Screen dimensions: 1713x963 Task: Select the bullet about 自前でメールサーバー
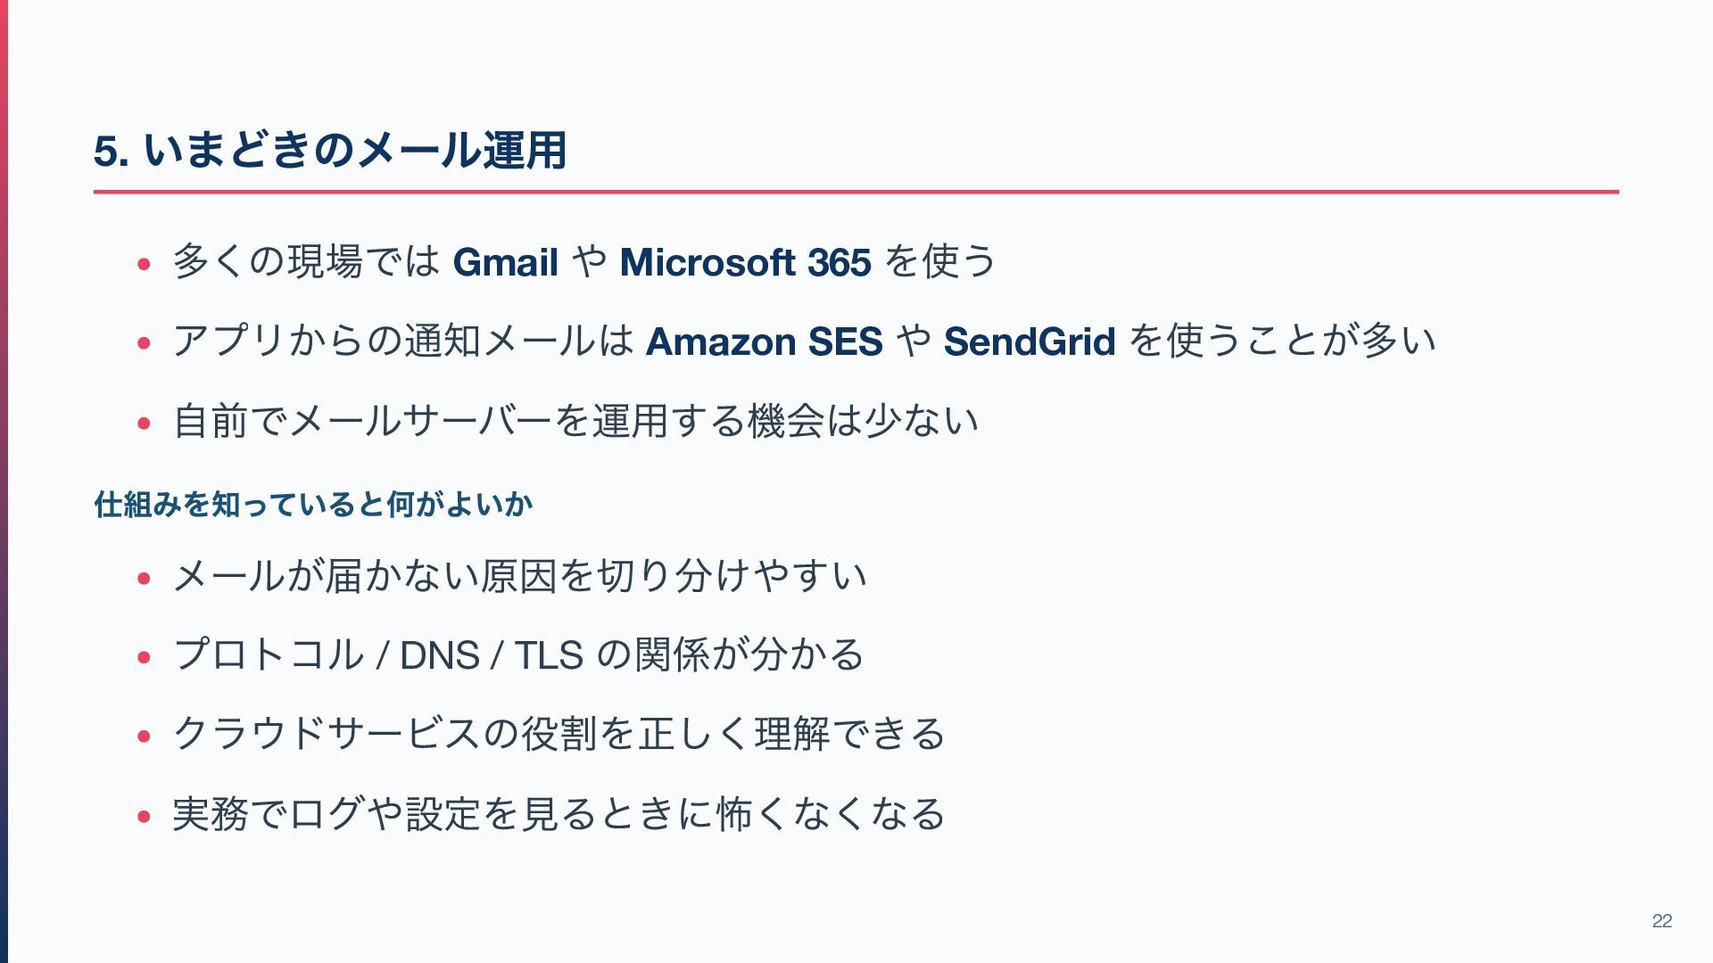tap(576, 421)
